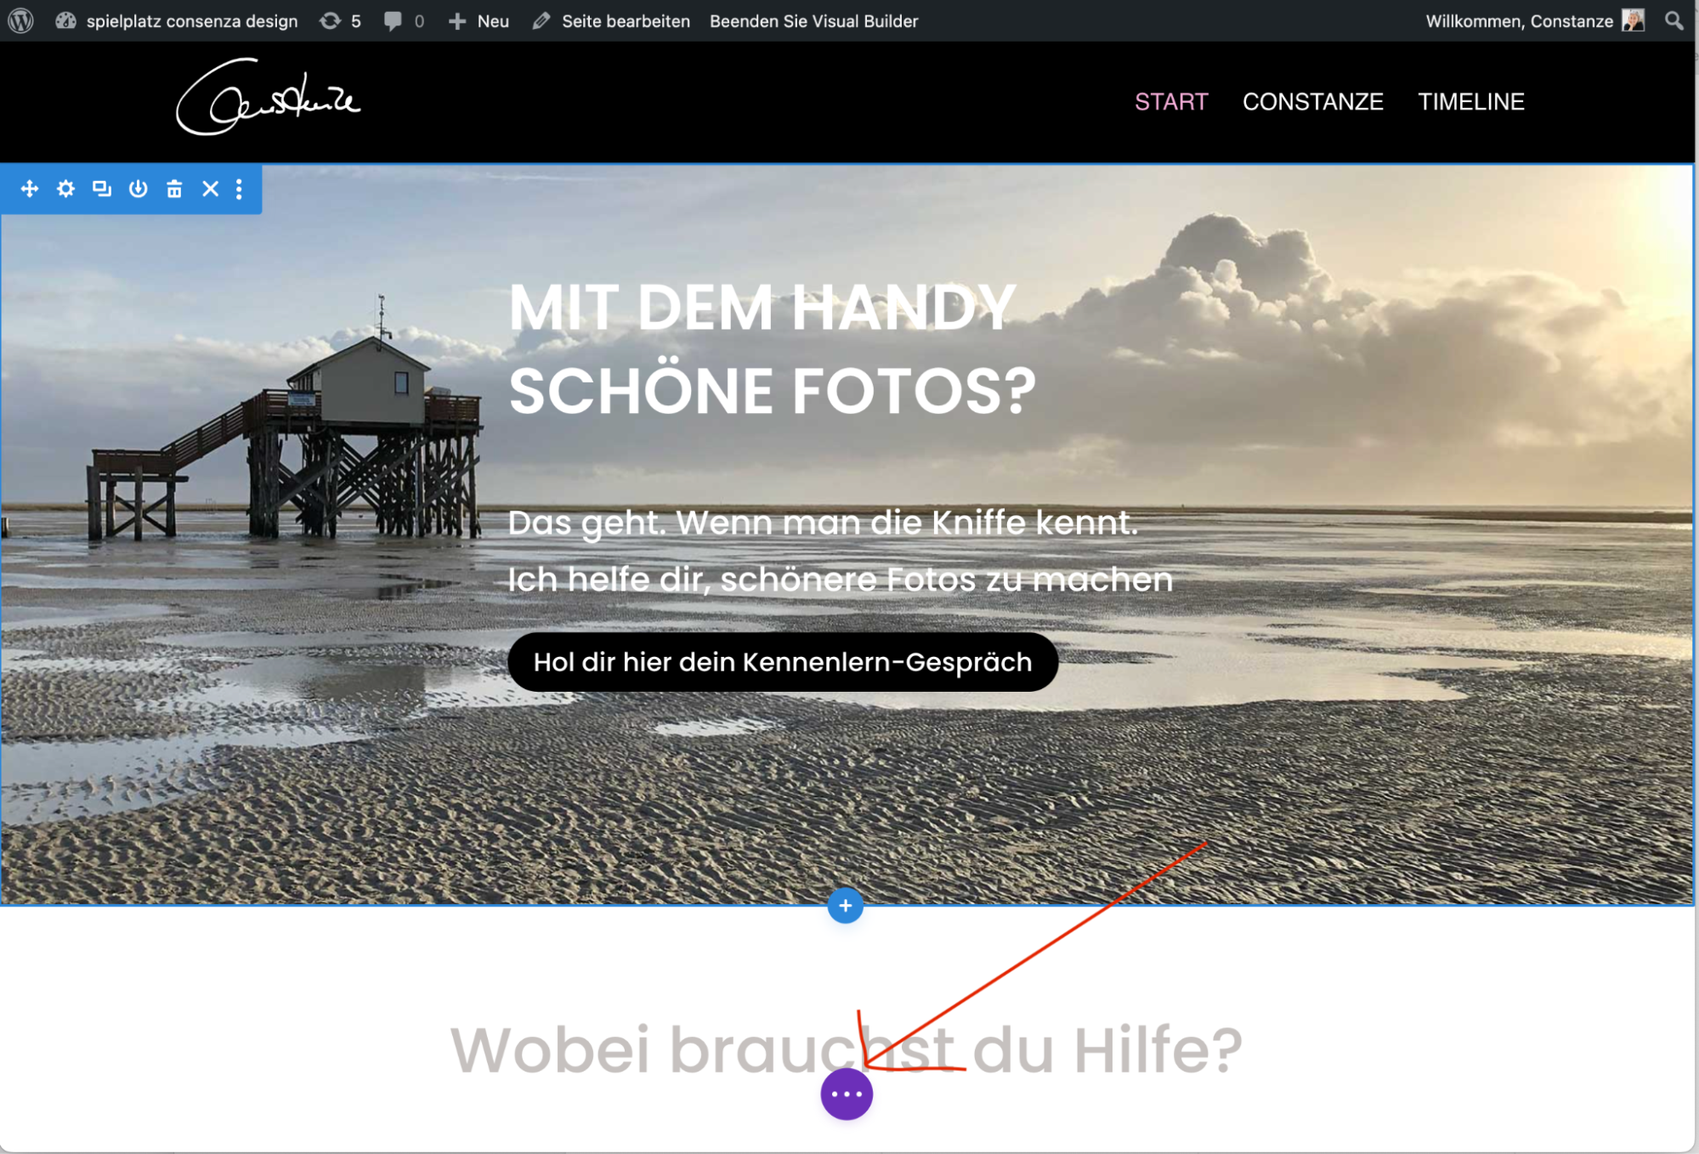Open updates icon showing 5
This screenshot has height=1154, width=1699.
click(340, 20)
